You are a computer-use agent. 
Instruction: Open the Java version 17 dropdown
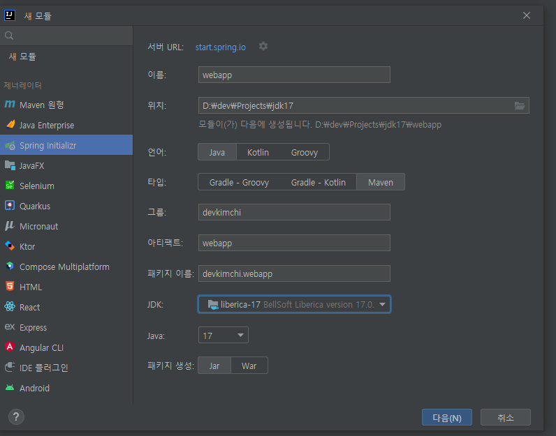[224, 335]
